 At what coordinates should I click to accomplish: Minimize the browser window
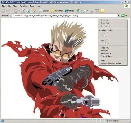pos(123,2)
